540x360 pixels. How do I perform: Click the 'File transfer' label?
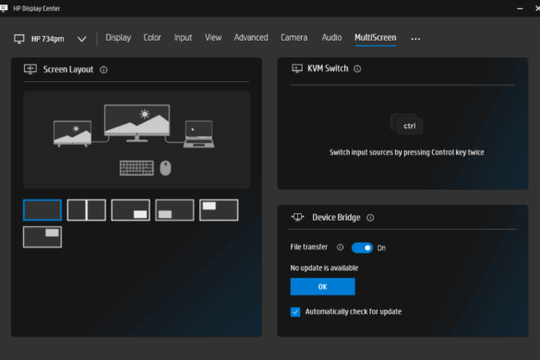tap(309, 247)
